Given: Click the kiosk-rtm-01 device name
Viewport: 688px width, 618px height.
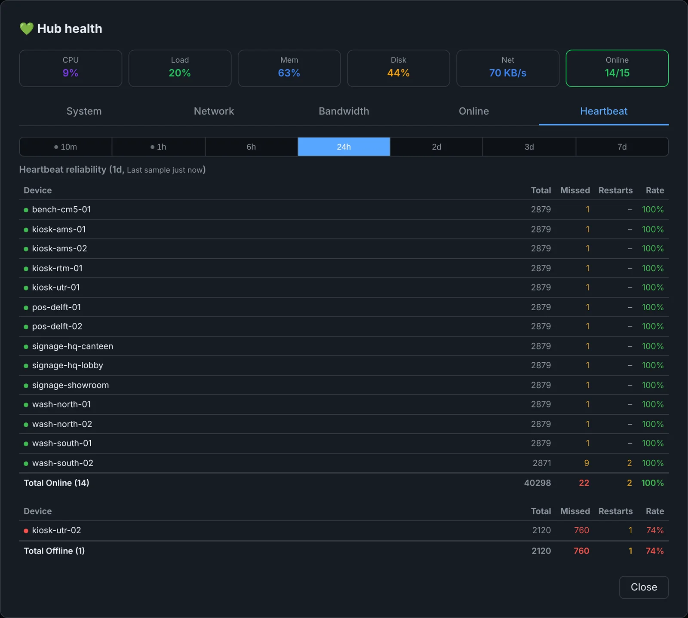Looking at the screenshot, I should click(57, 268).
